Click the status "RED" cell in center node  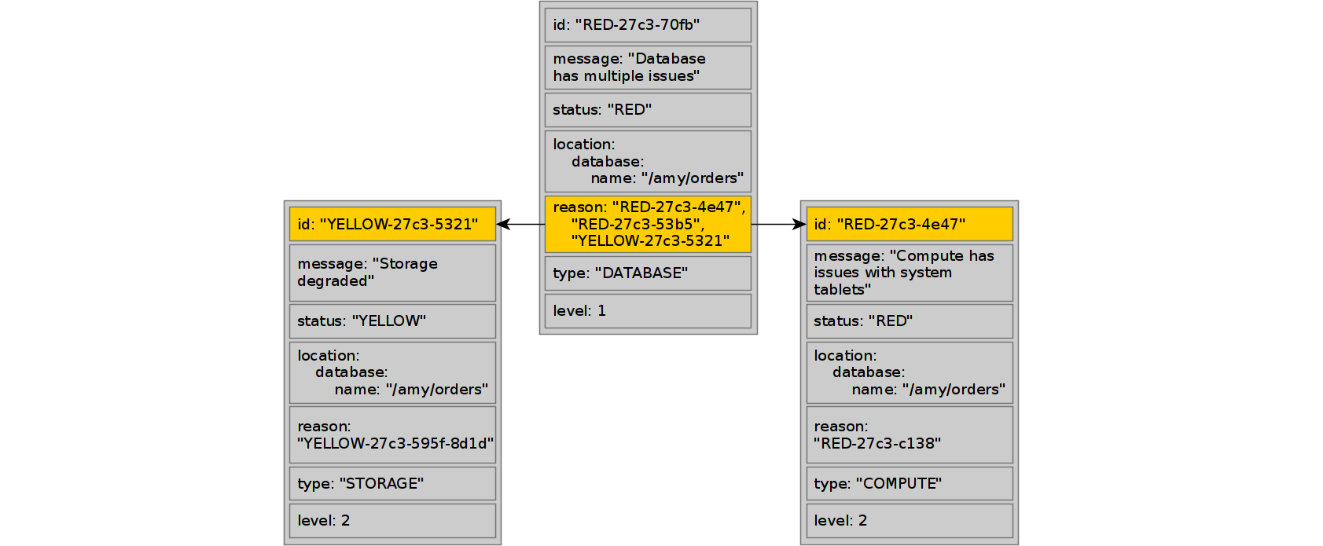648,110
